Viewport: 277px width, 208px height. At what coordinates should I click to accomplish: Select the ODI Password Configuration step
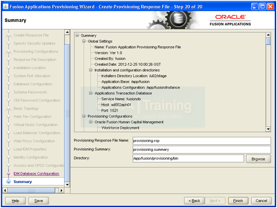coord(37,100)
